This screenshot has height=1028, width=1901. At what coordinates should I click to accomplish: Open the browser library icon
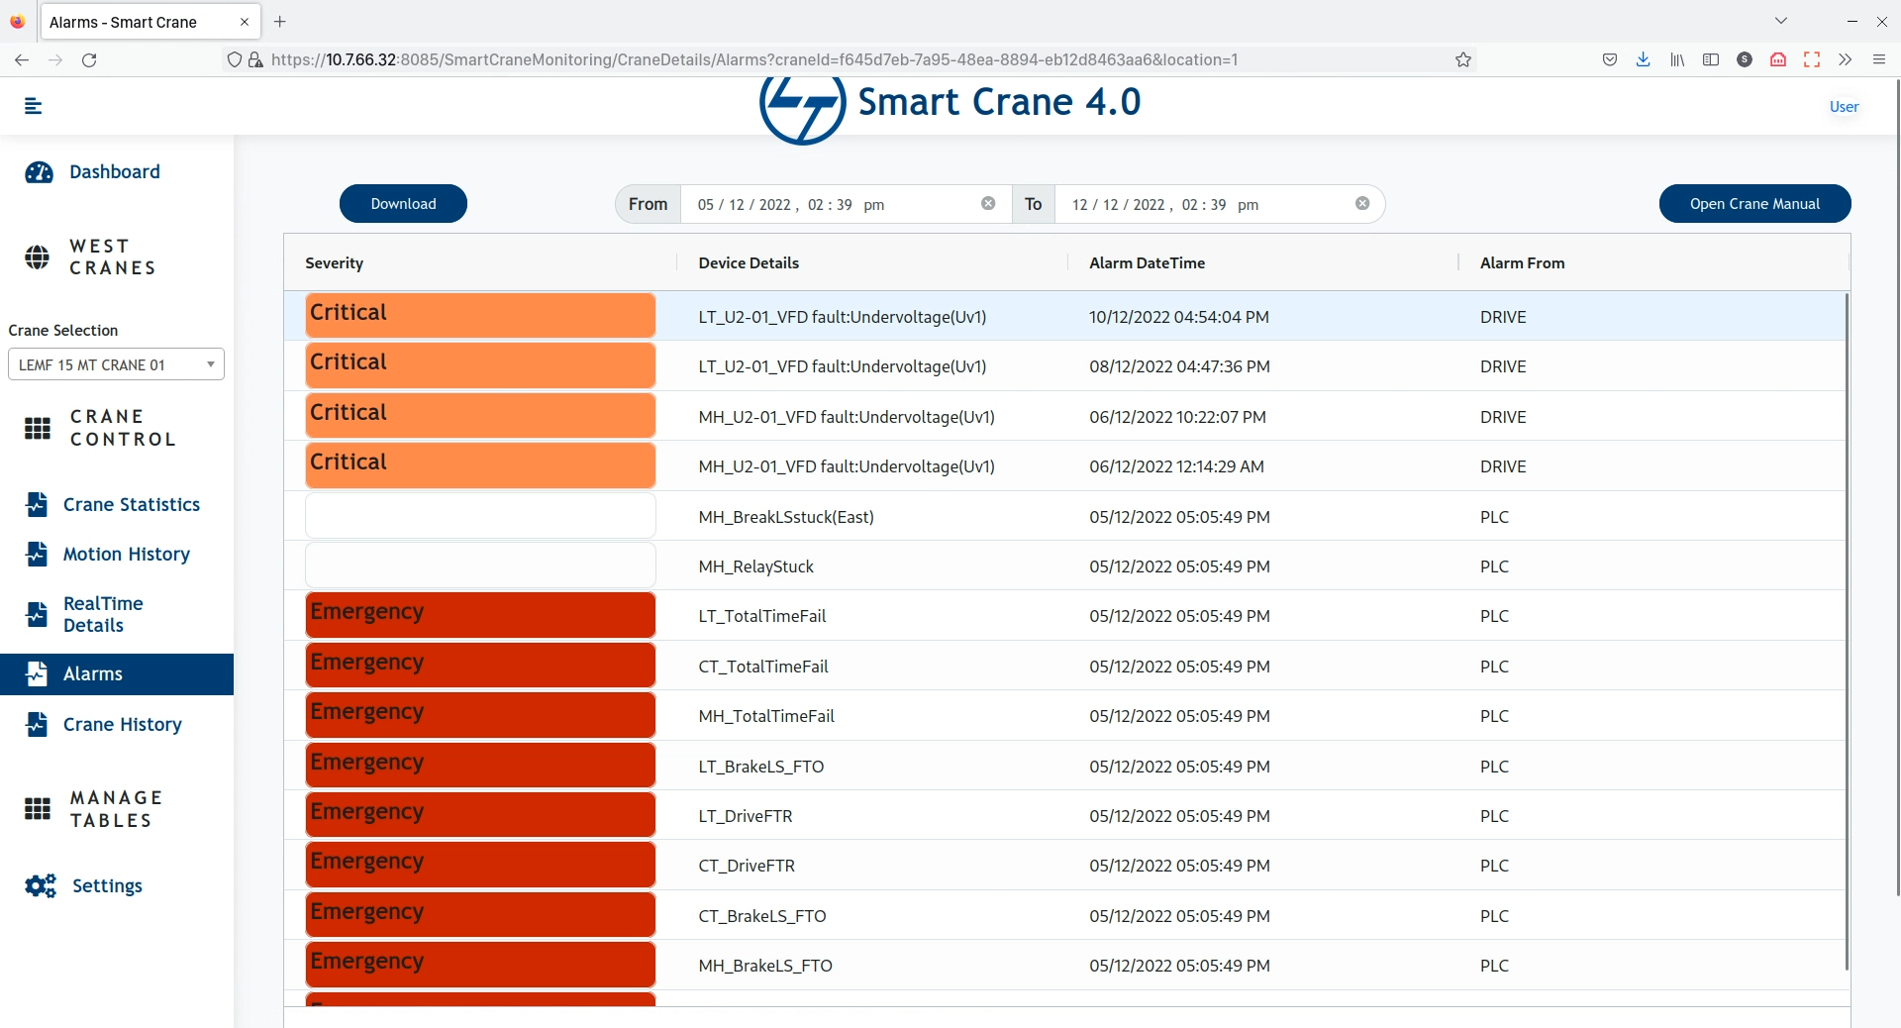pos(1677,59)
